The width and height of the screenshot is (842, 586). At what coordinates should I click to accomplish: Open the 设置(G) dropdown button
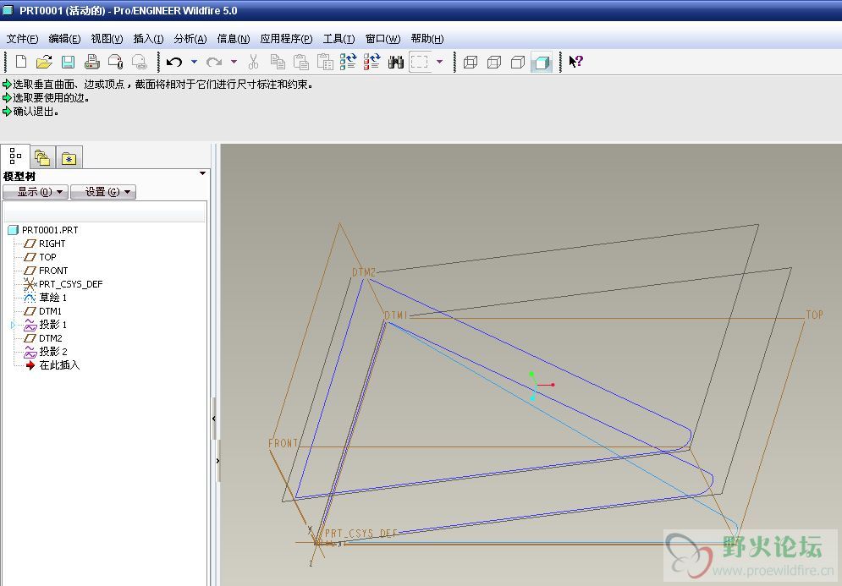[x=103, y=192]
